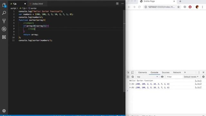The image size is (206, 116).
Task: Click the editor vertical scrollbar
Action: (x=124, y=51)
